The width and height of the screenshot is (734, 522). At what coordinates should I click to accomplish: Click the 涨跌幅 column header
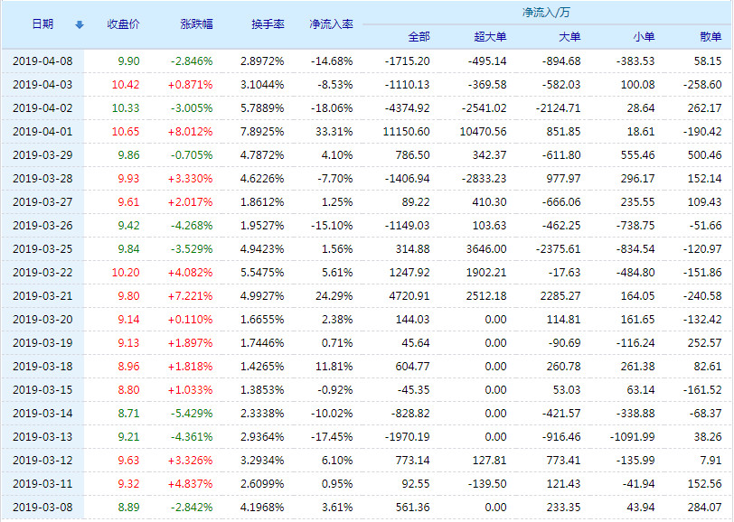[194, 25]
